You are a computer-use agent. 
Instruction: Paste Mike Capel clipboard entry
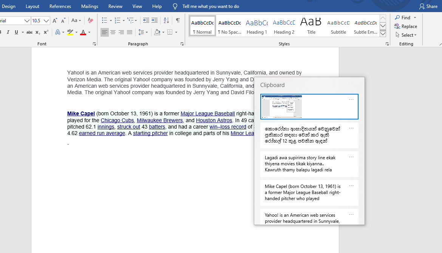pyautogui.click(x=309, y=192)
